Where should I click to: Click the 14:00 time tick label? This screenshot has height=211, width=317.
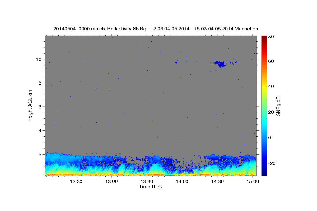(182, 182)
